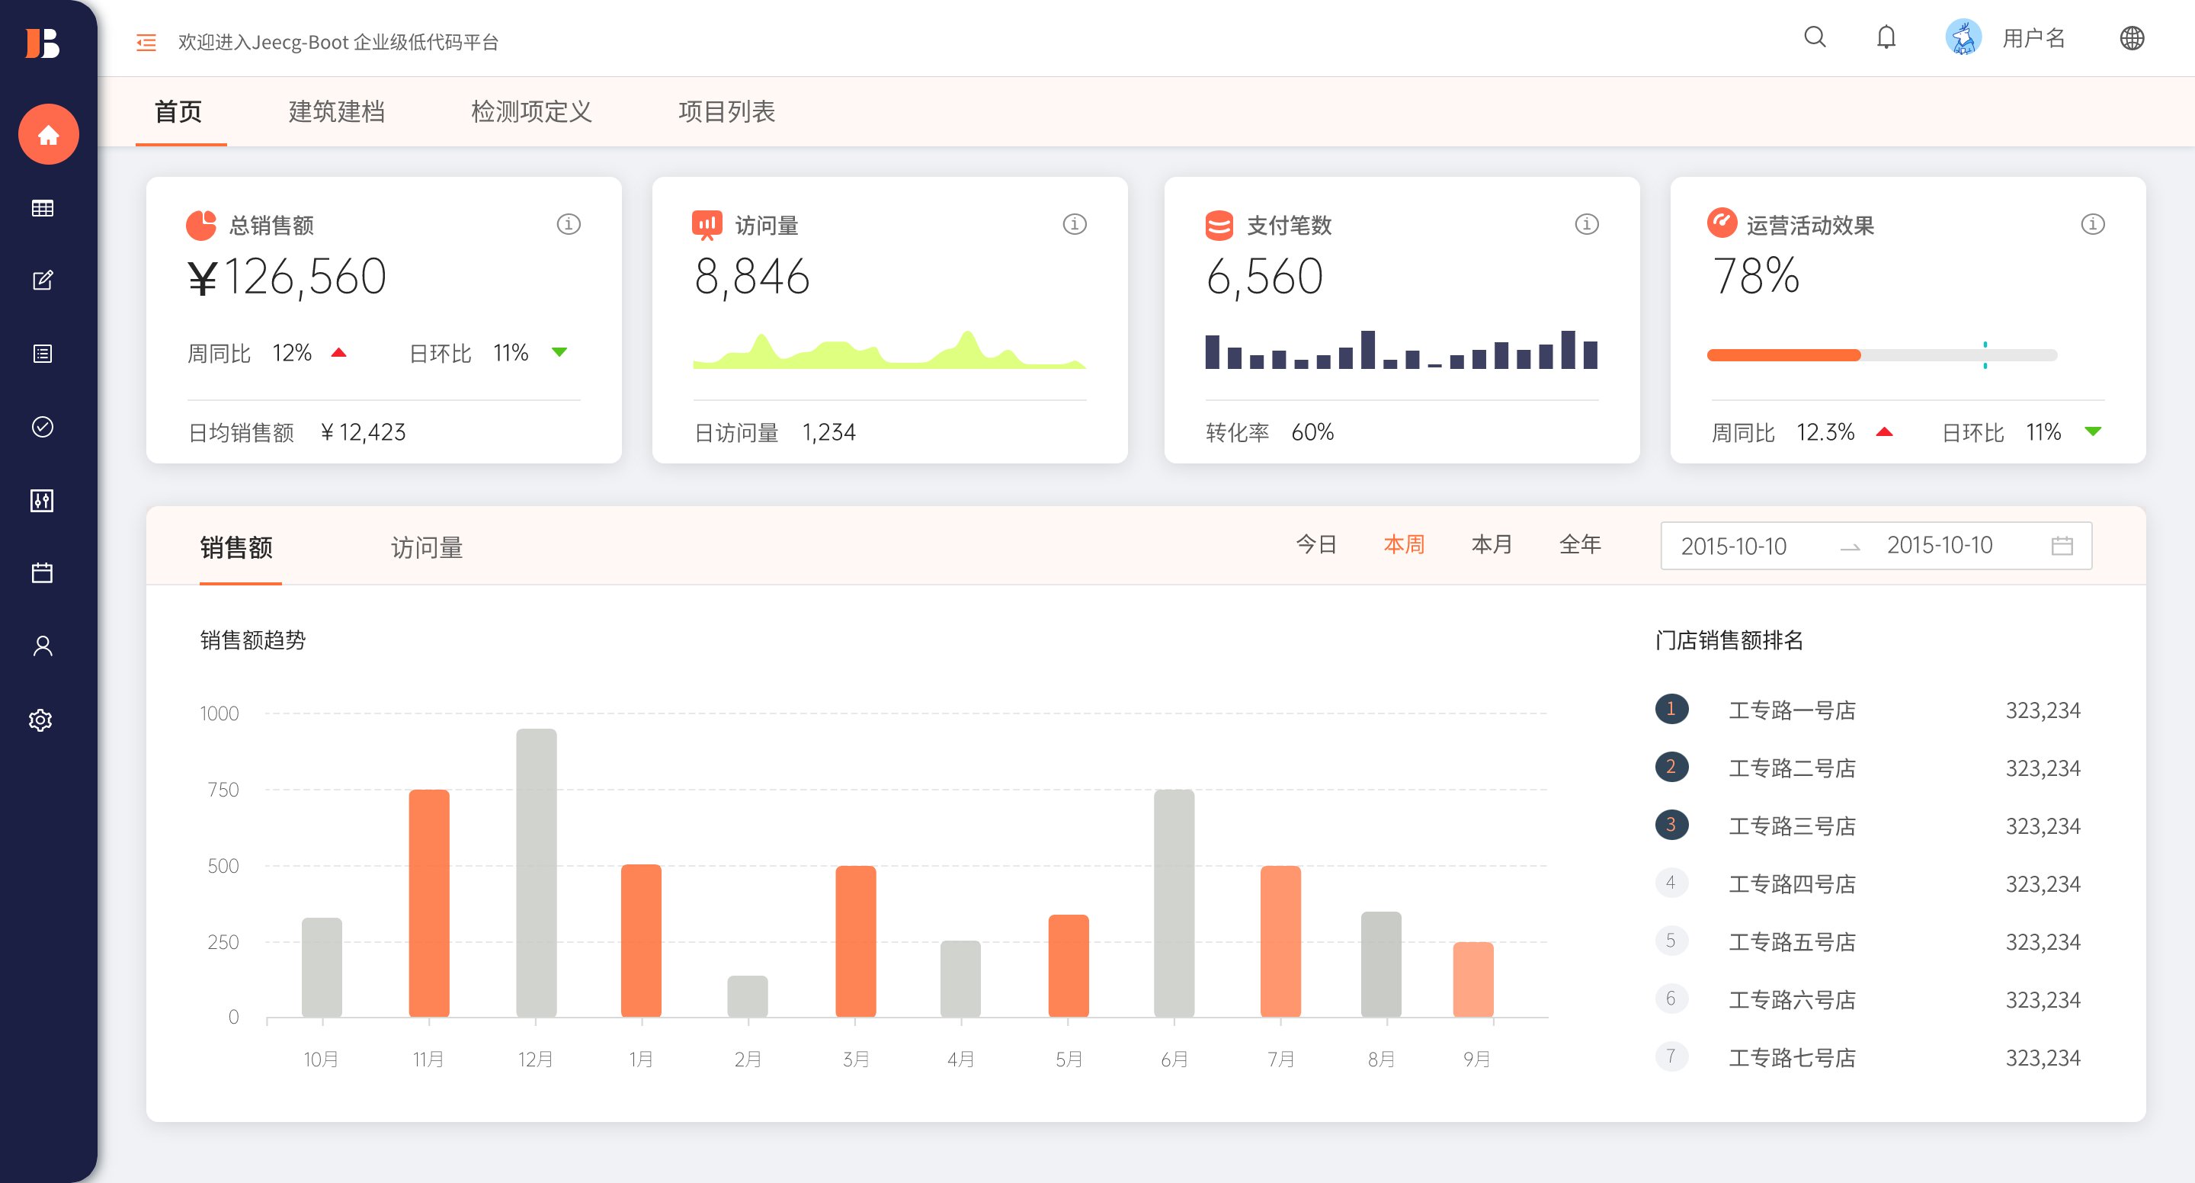This screenshot has height=1183, width=2195.
Task: Click the 转化率 60% value
Action: 1312,432
